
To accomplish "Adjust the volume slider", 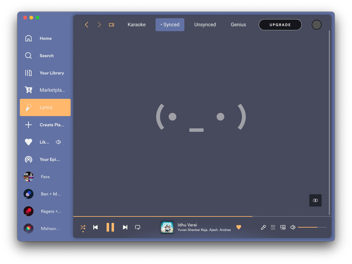I will (x=311, y=227).
